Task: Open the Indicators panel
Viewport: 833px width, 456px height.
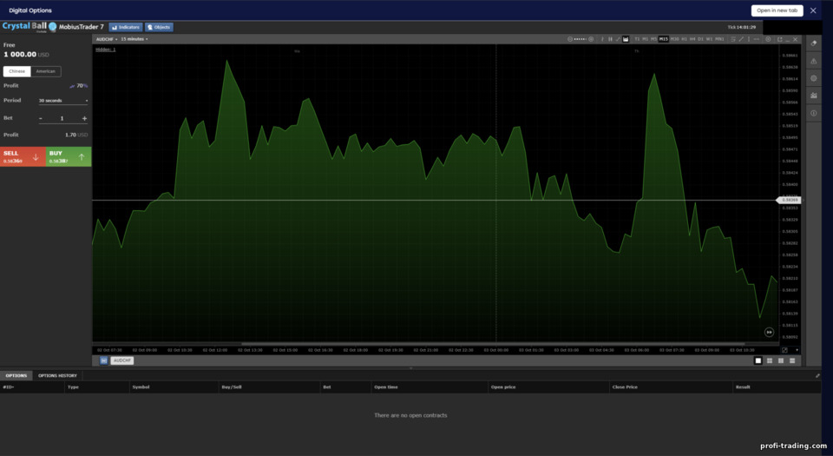Action: 125,27
